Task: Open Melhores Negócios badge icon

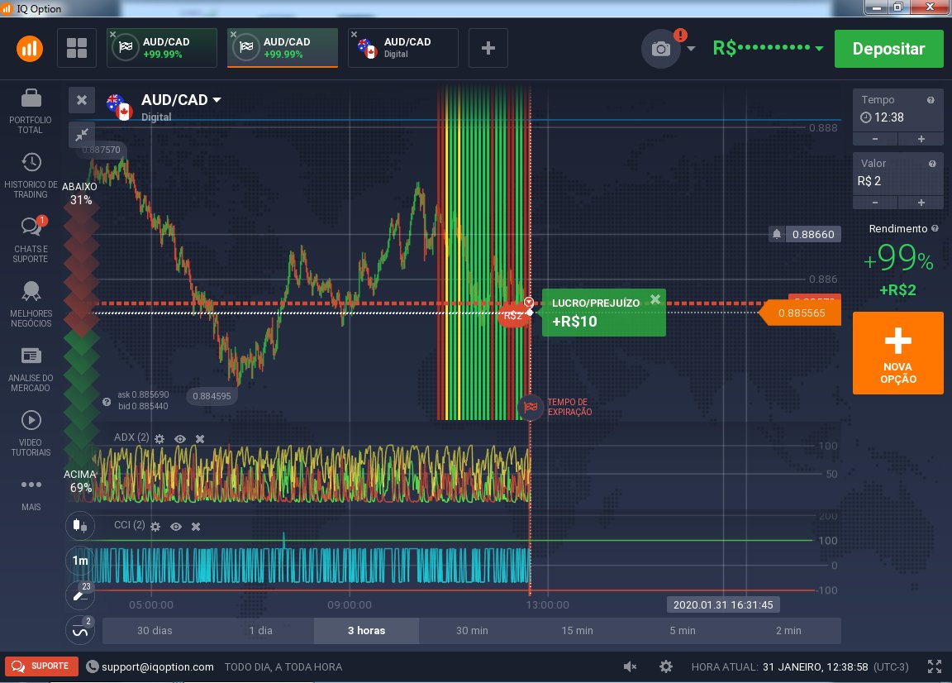Action: tap(31, 291)
